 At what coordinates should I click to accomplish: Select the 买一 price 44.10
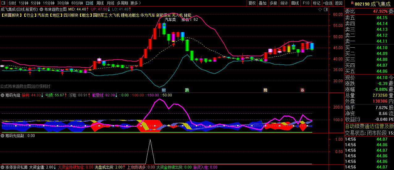pyautogui.click(x=382, y=48)
